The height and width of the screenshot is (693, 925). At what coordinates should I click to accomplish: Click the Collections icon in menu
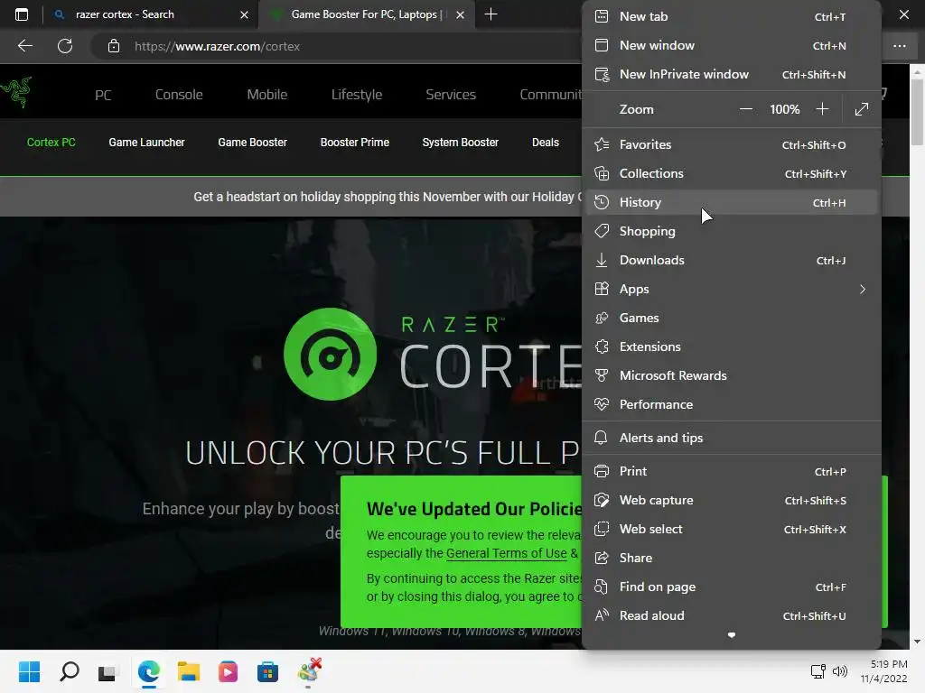pos(601,173)
